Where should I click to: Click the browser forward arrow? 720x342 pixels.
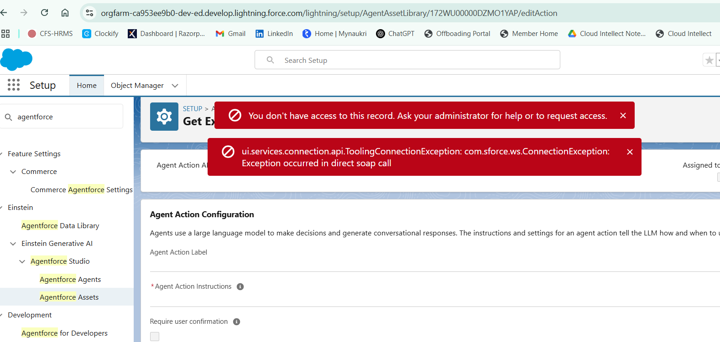tap(24, 13)
